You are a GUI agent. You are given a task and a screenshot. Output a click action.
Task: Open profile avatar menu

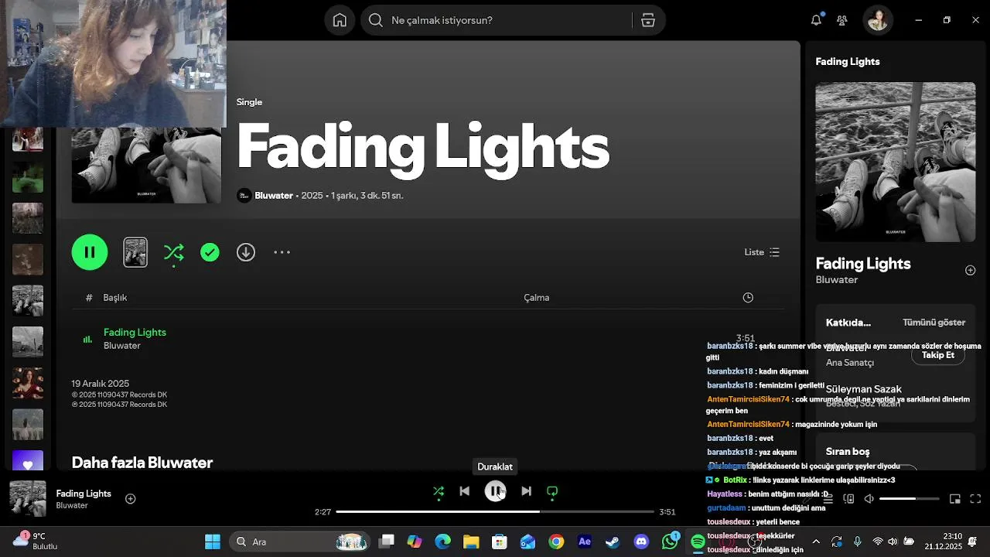coord(878,20)
